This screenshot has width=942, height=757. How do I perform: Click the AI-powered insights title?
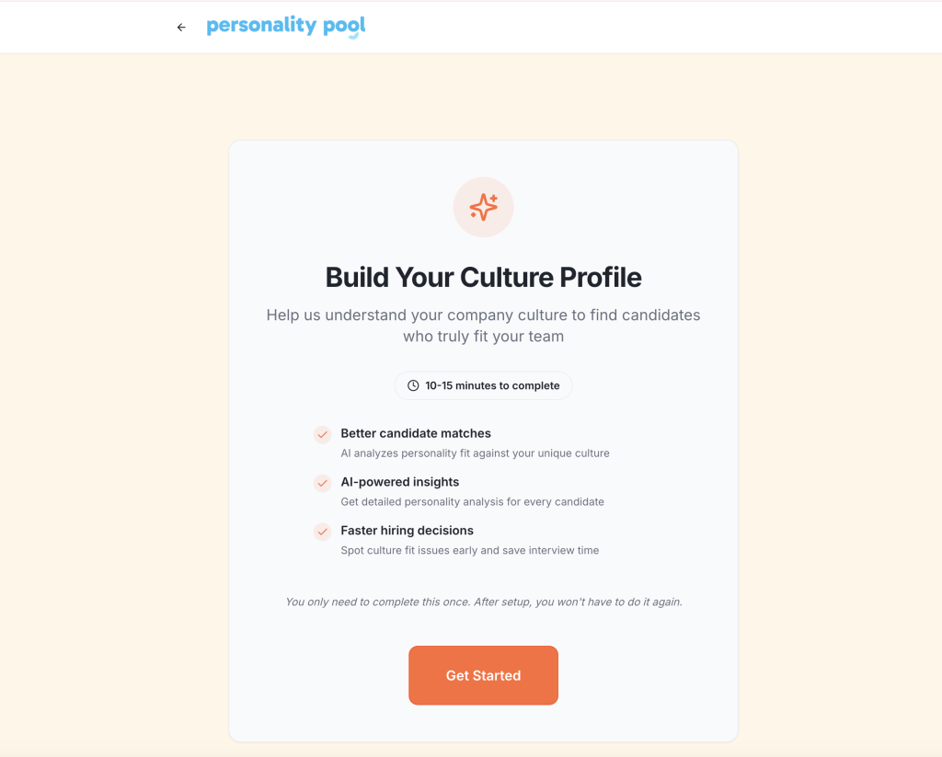pos(399,482)
